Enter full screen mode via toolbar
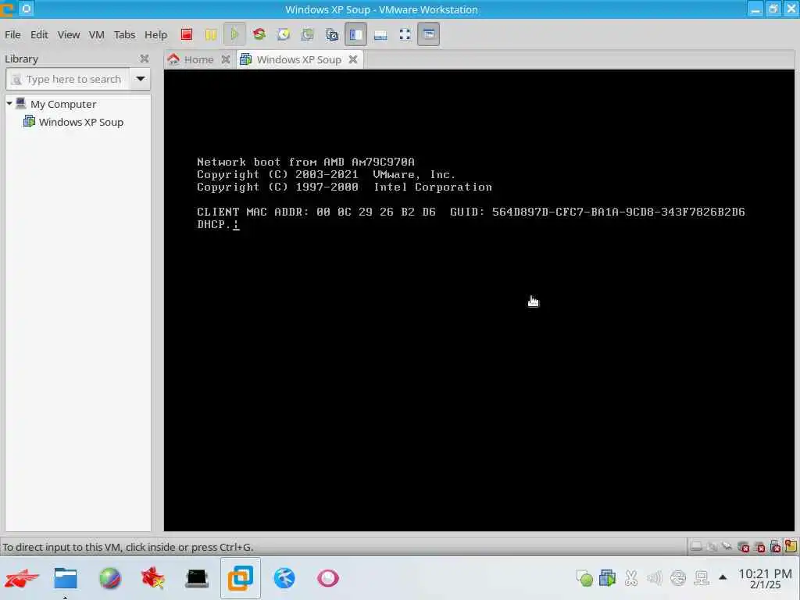This screenshot has height=600, width=800. point(405,34)
